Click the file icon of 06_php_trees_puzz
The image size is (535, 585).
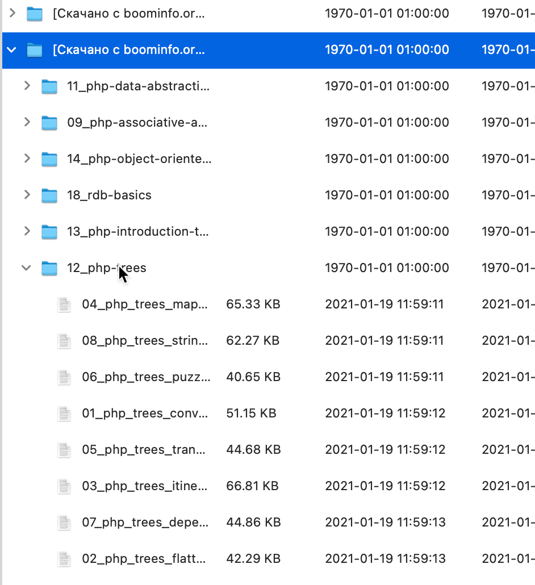click(x=65, y=377)
